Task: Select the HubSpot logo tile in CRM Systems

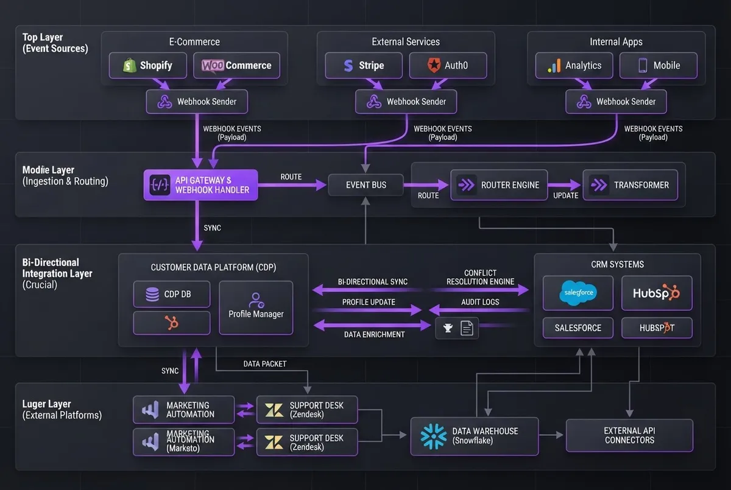Action: click(x=657, y=293)
